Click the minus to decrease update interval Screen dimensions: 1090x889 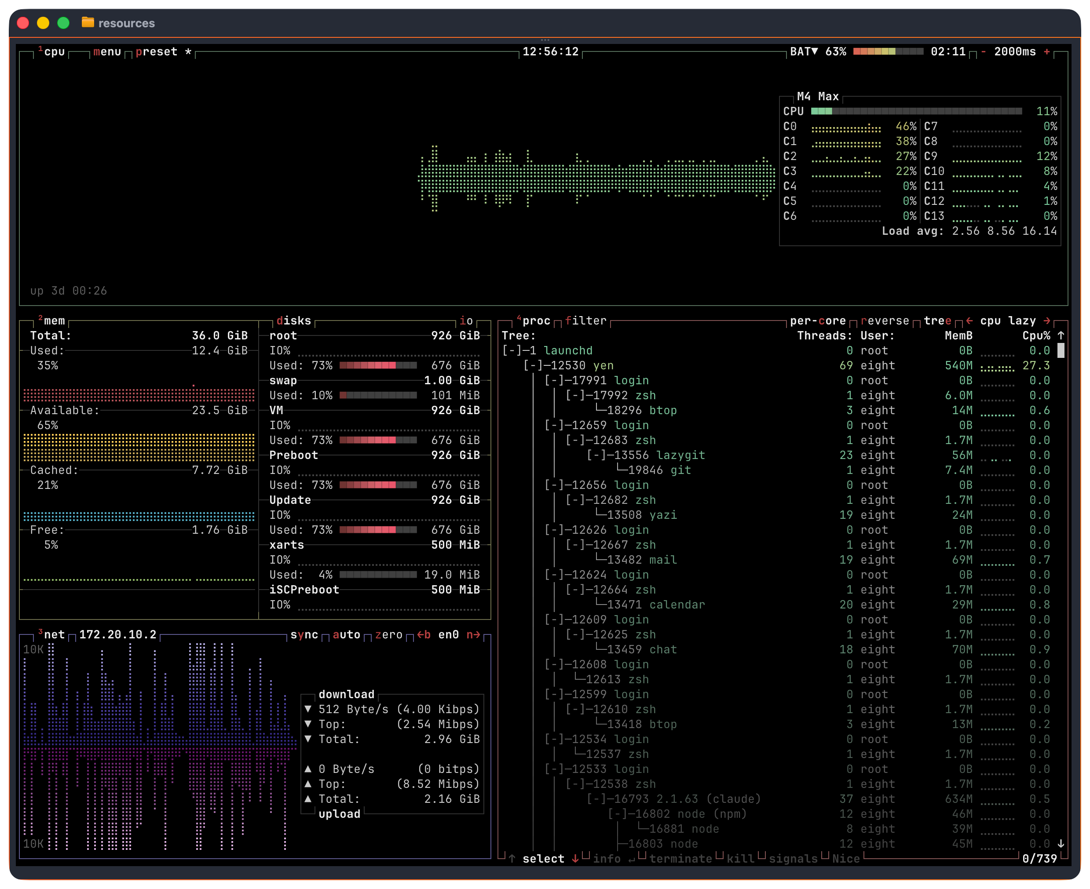pos(984,52)
